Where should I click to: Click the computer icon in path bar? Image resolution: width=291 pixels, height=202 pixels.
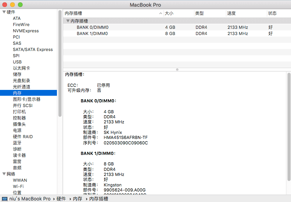(5, 199)
